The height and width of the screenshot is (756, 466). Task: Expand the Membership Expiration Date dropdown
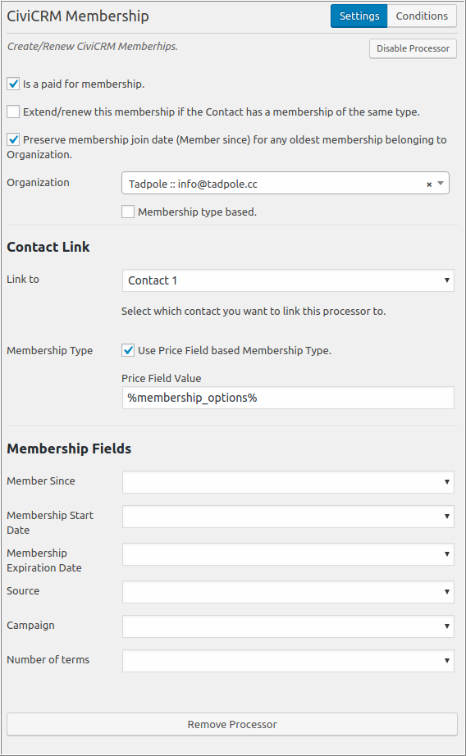(x=288, y=554)
